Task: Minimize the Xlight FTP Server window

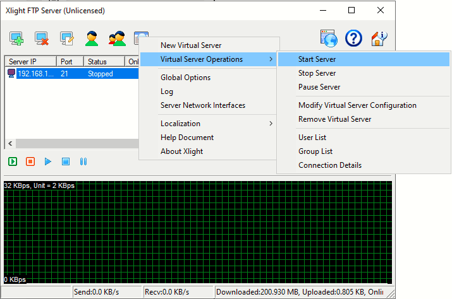Action: (x=323, y=10)
